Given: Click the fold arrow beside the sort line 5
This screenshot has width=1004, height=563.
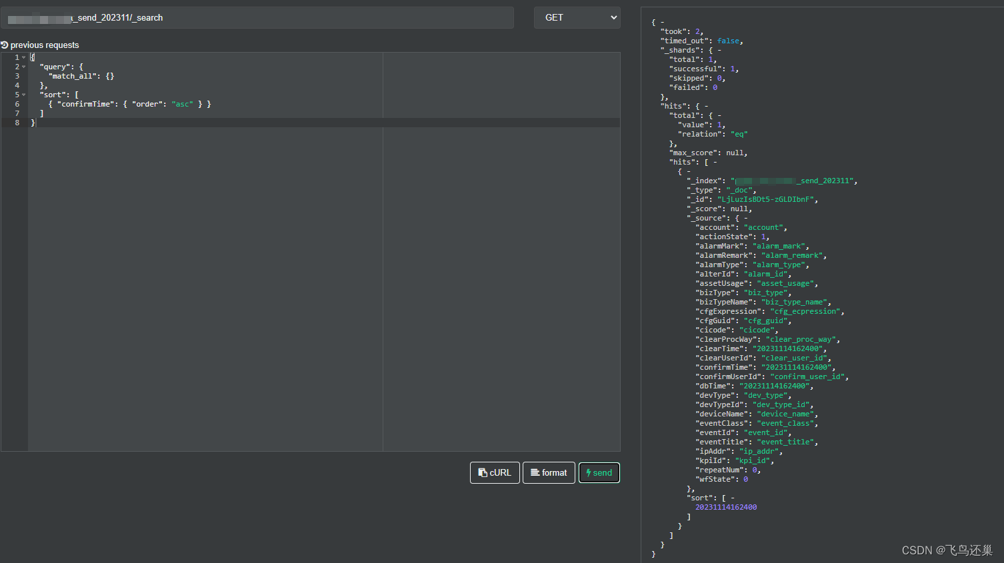Looking at the screenshot, I should (x=24, y=94).
